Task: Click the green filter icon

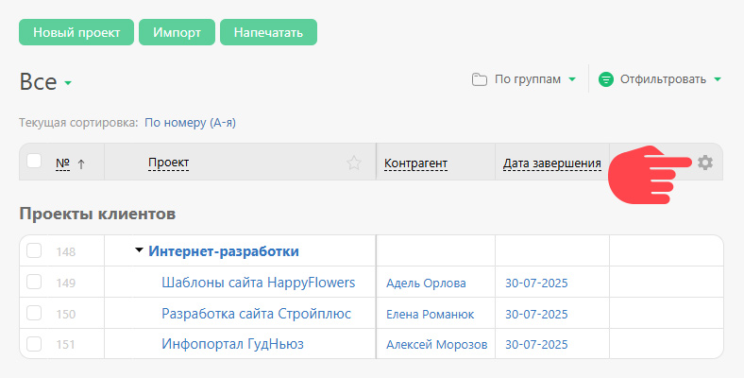Action: (606, 79)
